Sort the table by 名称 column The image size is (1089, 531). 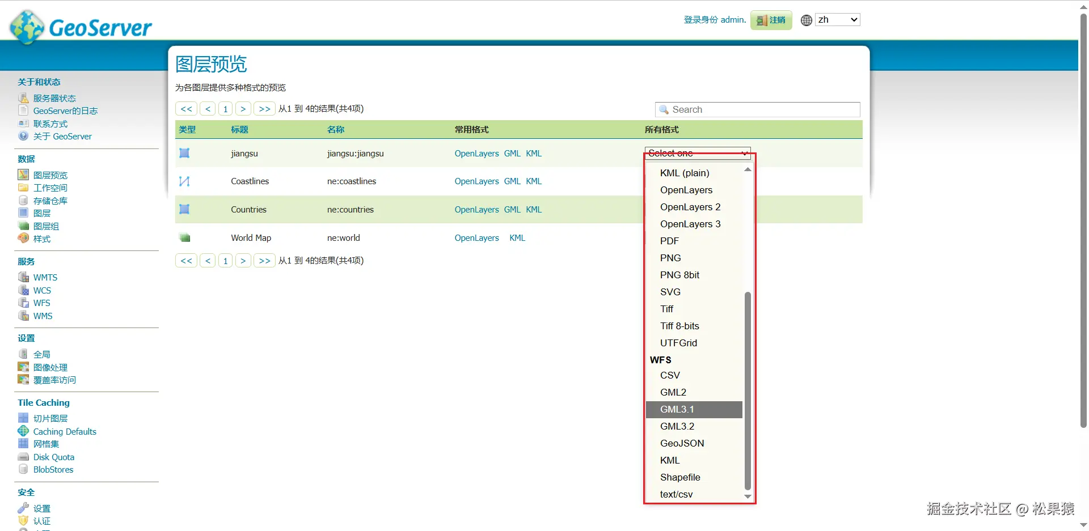pos(336,129)
